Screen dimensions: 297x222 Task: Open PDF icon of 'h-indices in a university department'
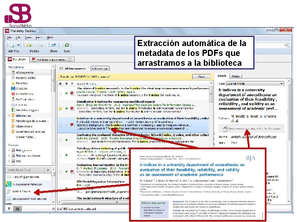[x=72, y=125]
